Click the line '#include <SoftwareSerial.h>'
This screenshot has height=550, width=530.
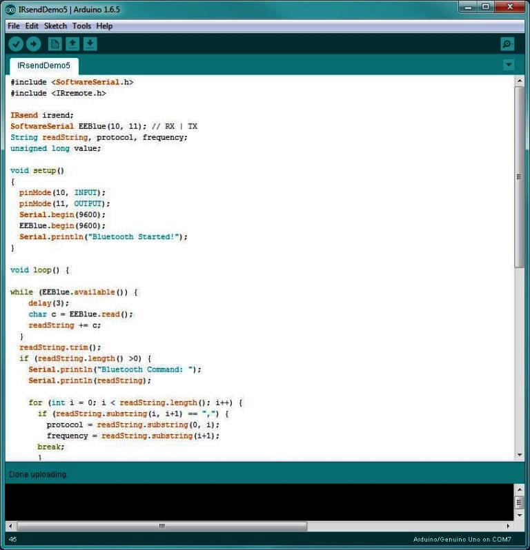72,82
